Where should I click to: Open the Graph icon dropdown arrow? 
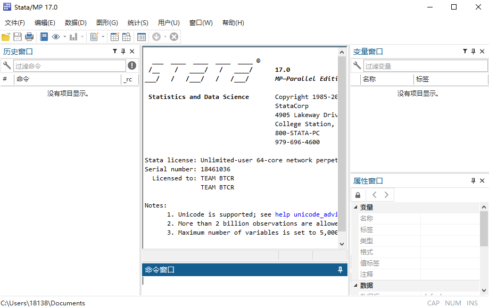tap(82, 37)
